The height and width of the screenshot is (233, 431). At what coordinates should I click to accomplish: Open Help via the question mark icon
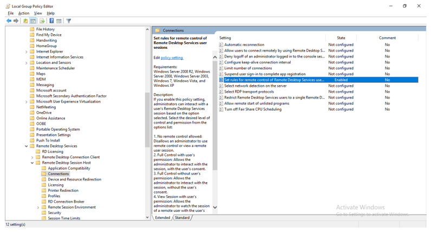tap(51, 21)
